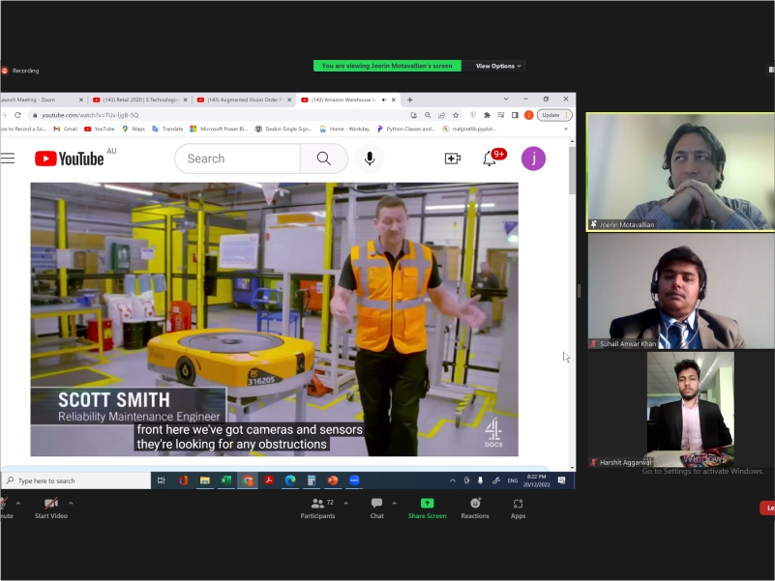Open the View Options dropdown
Image resolution: width=775 pixels, height=581 pixels.
(497, 66)
